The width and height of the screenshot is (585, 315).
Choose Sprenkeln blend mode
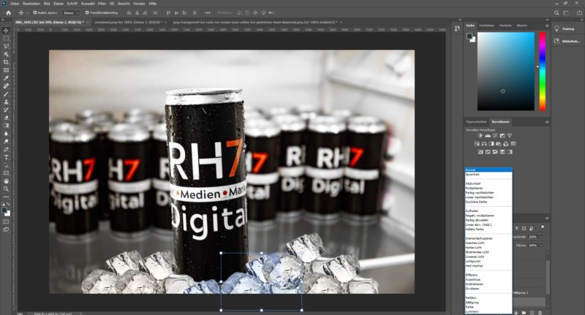[472, 175]
